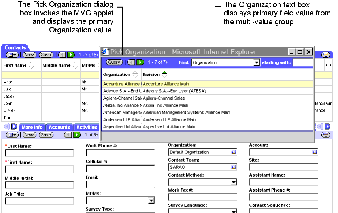Click Internet Explorer icon in dialog title bar

[x=105, y=51]
